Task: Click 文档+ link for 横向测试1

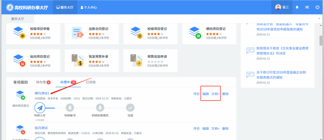Action: (x=215, y=94)
